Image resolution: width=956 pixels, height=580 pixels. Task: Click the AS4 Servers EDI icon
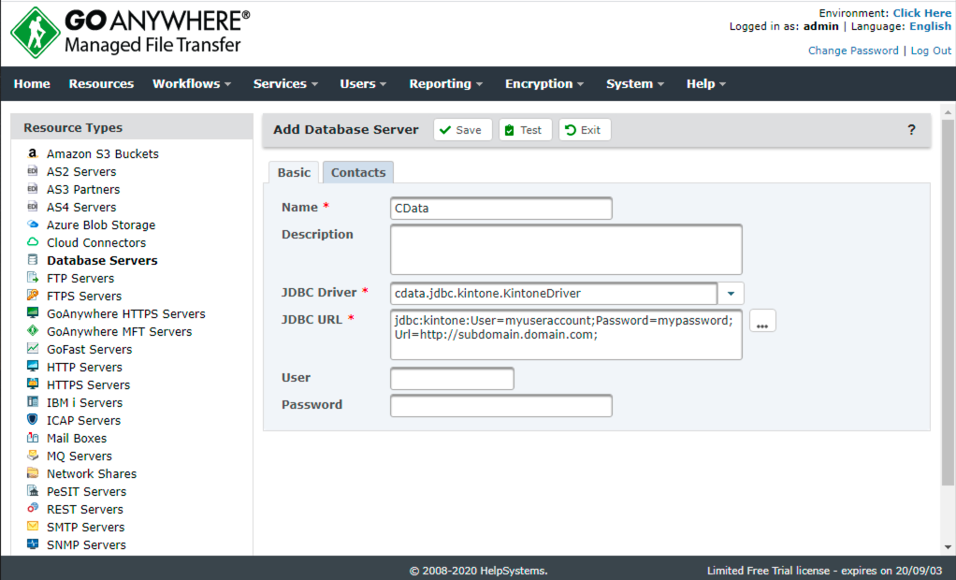point(33,206)
